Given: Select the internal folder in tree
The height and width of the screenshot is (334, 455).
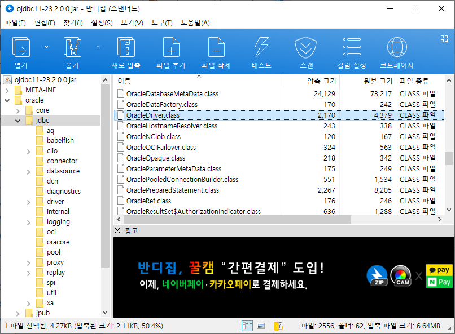Looking at the screenshot, I should pyautogui.click(x=58, y=212).
